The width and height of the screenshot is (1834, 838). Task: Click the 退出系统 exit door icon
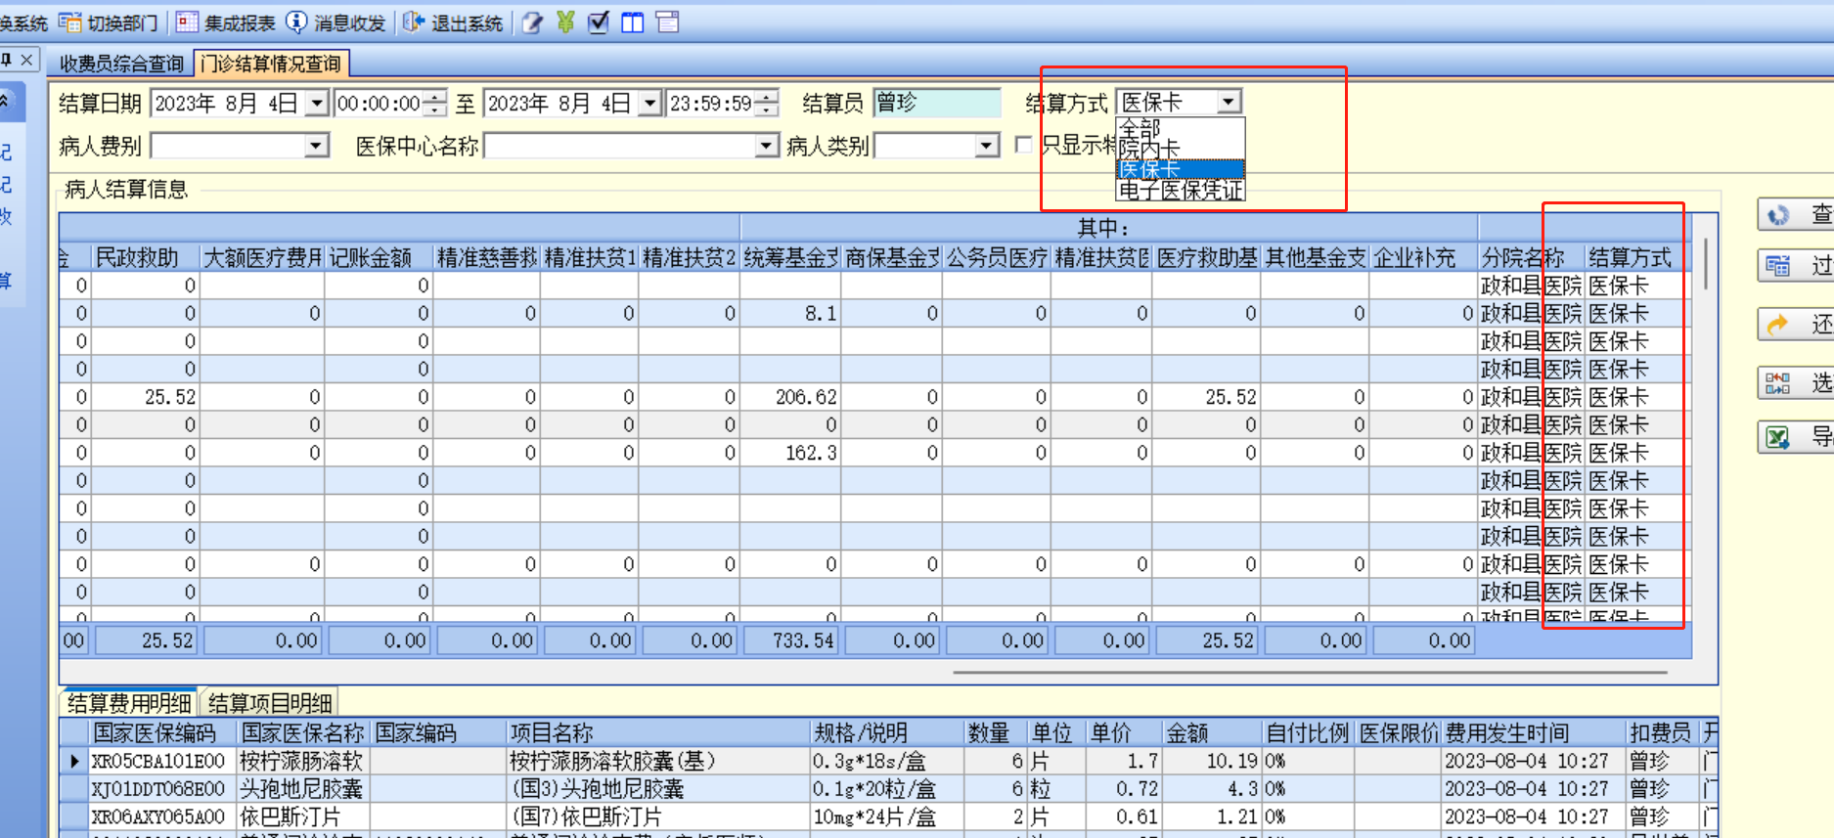[x=414, y=22]
